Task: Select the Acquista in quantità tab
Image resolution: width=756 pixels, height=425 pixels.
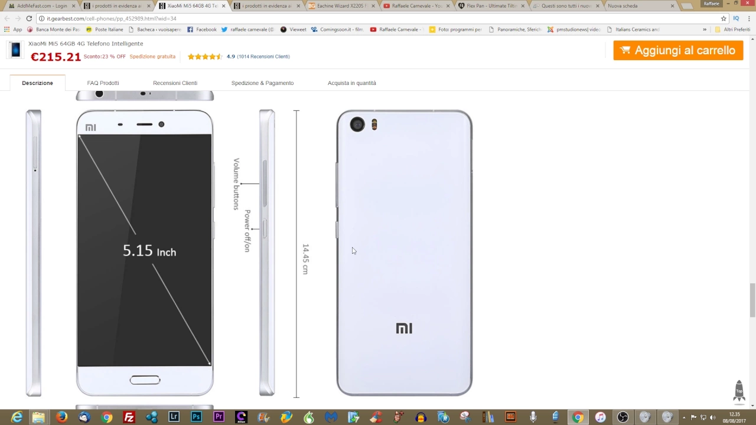Action: coord(352,83)
